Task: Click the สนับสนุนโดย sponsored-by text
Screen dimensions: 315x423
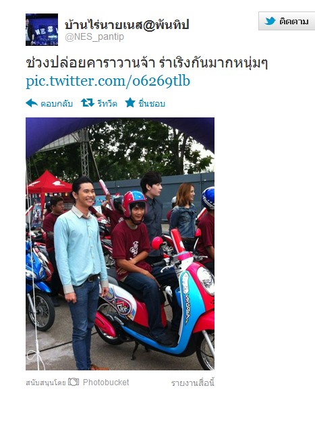Action: [x=46, y=383]
